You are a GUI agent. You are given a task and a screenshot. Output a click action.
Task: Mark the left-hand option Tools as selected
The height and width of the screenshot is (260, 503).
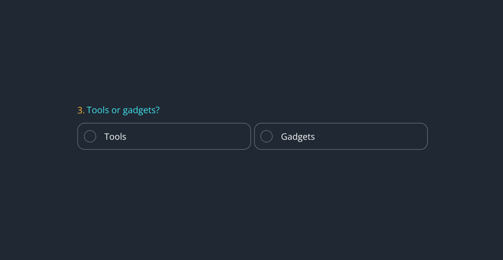coord(90,137)
